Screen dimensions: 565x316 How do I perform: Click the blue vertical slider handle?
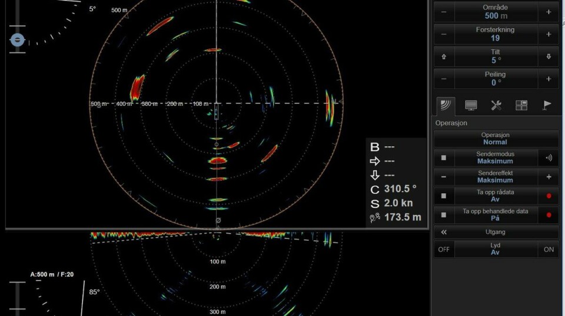pos(18,40)
